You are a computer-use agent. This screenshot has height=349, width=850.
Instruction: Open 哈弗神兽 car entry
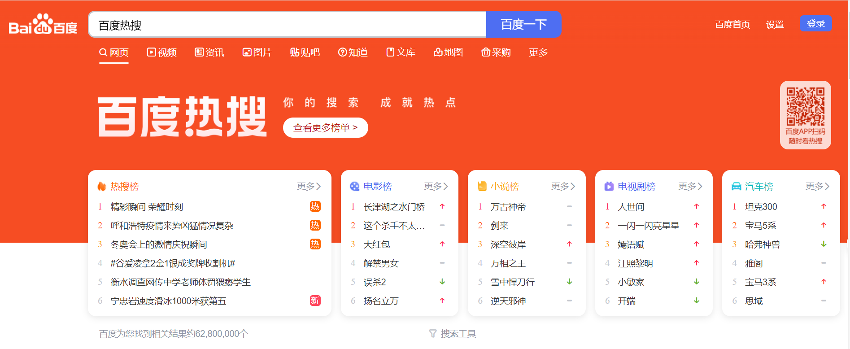tap(762, 244)
